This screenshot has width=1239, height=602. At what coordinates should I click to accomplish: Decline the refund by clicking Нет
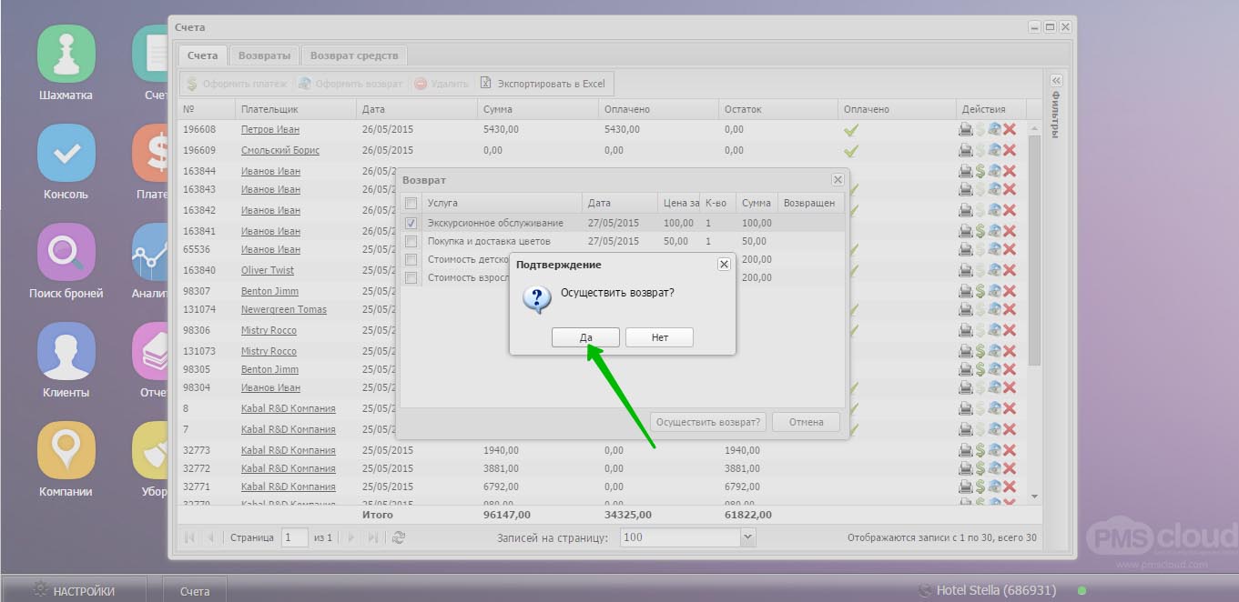click(x=660, y=337)
